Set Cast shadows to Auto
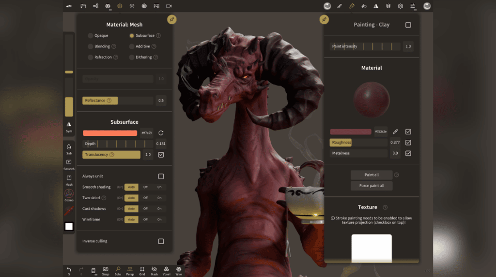 (131, 209)
